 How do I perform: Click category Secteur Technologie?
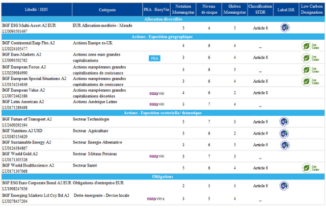(91, 119)
